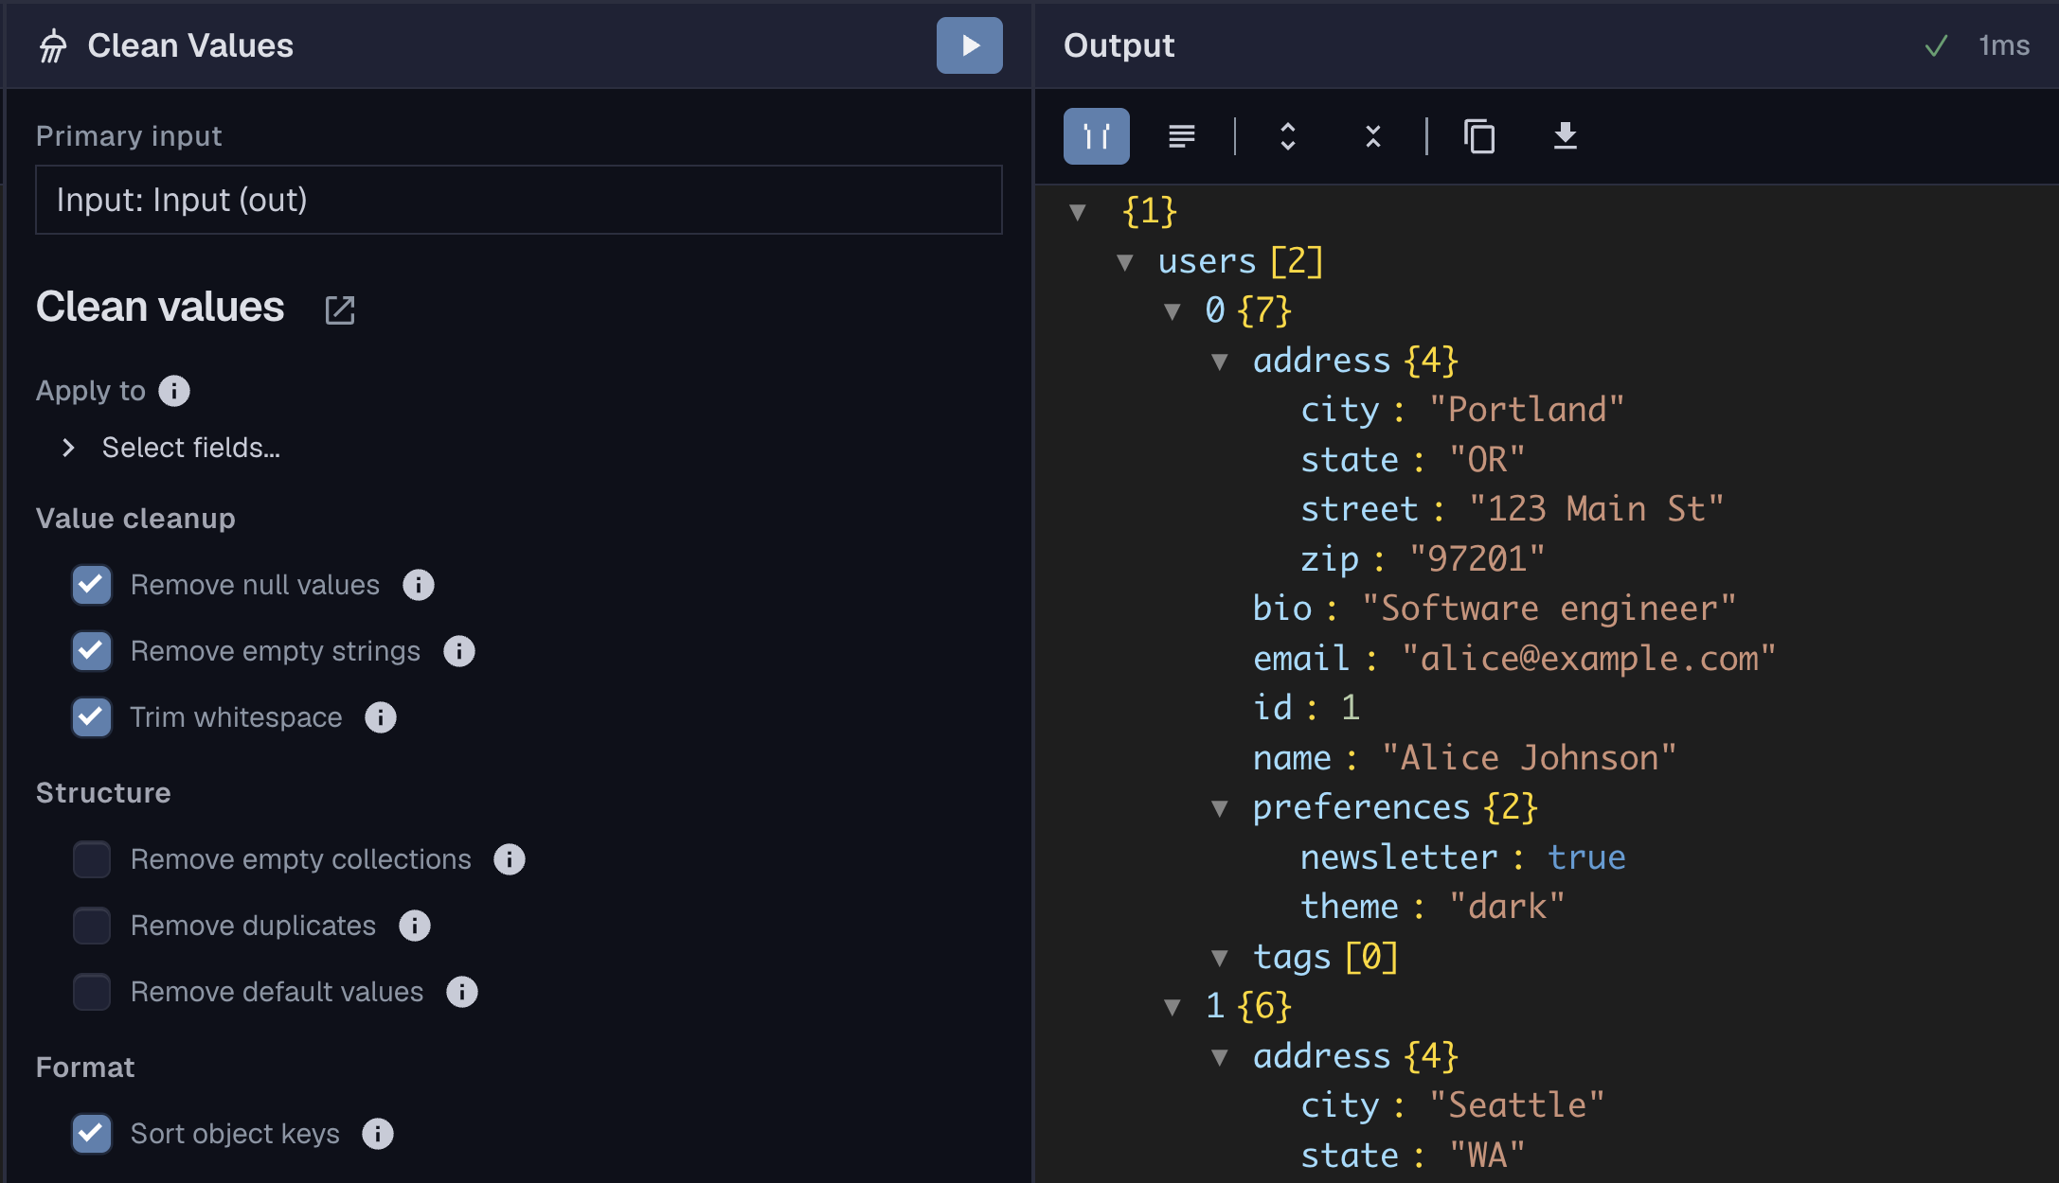Open Clean values external docs link
The height and width of the screenshot is (1183, 2059).
click(339, 309)
